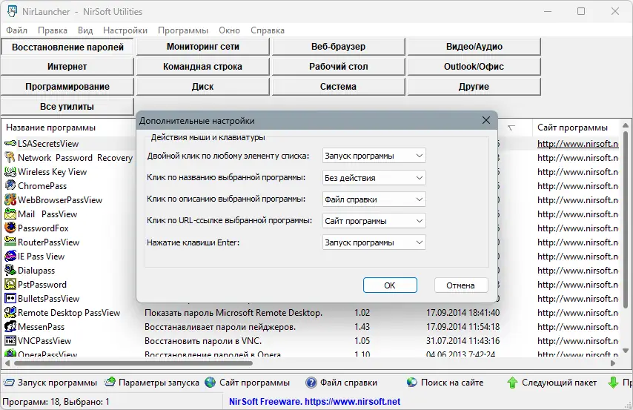633x410 pixels.
Task: Click the RouterPassView icon
Action: click(10, 242)
